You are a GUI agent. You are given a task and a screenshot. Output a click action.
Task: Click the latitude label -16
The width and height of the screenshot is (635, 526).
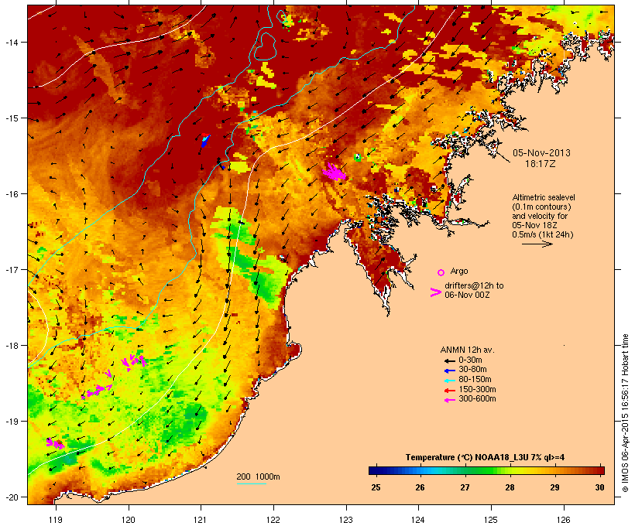(11, 194)
